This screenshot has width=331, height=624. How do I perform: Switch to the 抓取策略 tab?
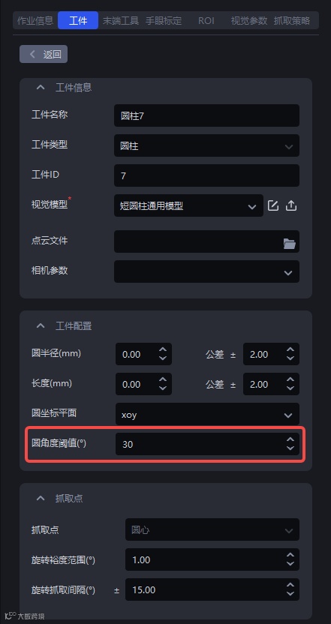(x=292, y=21)
